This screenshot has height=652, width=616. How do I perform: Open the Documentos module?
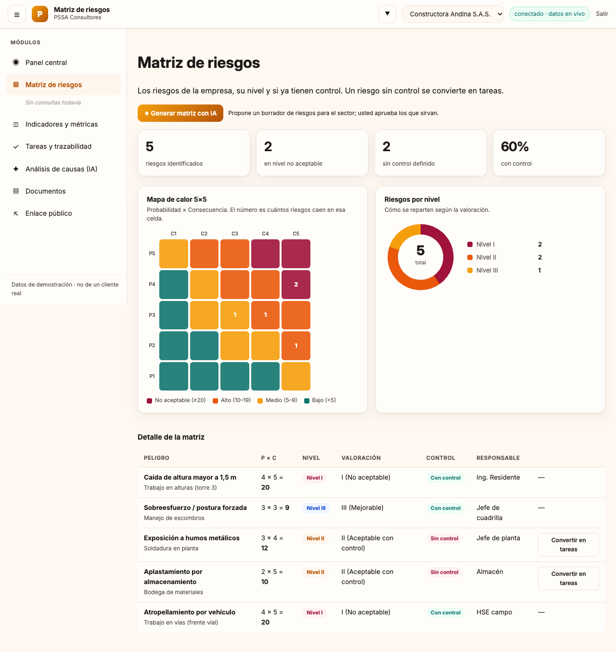63,191
